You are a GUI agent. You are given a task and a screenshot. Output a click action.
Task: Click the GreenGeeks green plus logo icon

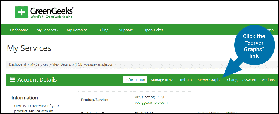(x=21, y=12)
